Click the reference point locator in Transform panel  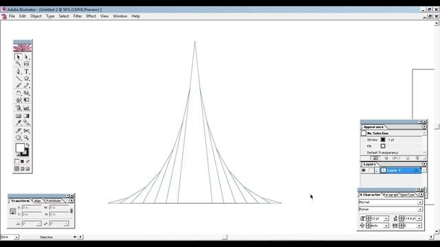tap(12, 211)
